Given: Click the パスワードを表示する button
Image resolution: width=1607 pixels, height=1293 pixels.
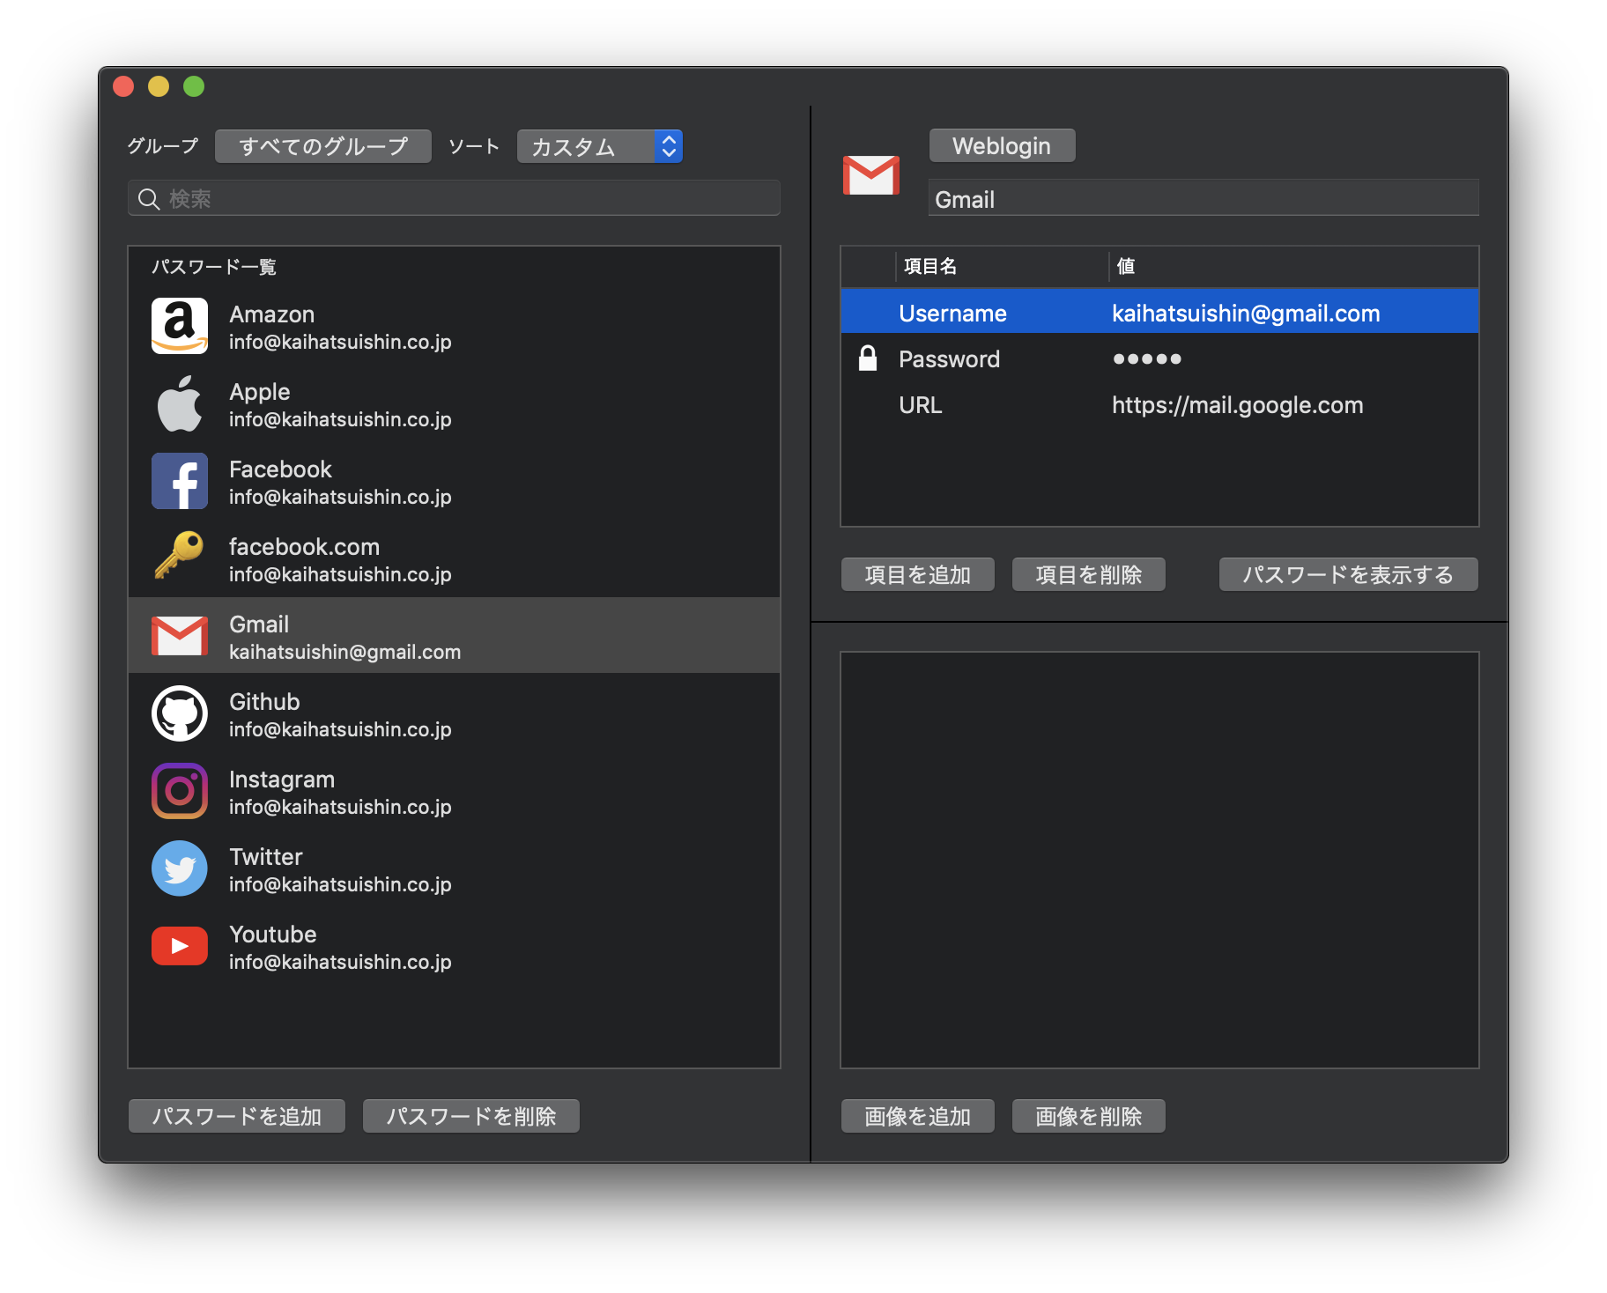Looking at the screenshot, I should pos(1348,574).
